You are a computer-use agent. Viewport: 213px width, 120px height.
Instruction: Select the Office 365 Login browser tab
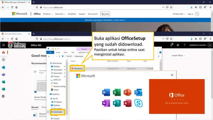(x=16, y=2)
